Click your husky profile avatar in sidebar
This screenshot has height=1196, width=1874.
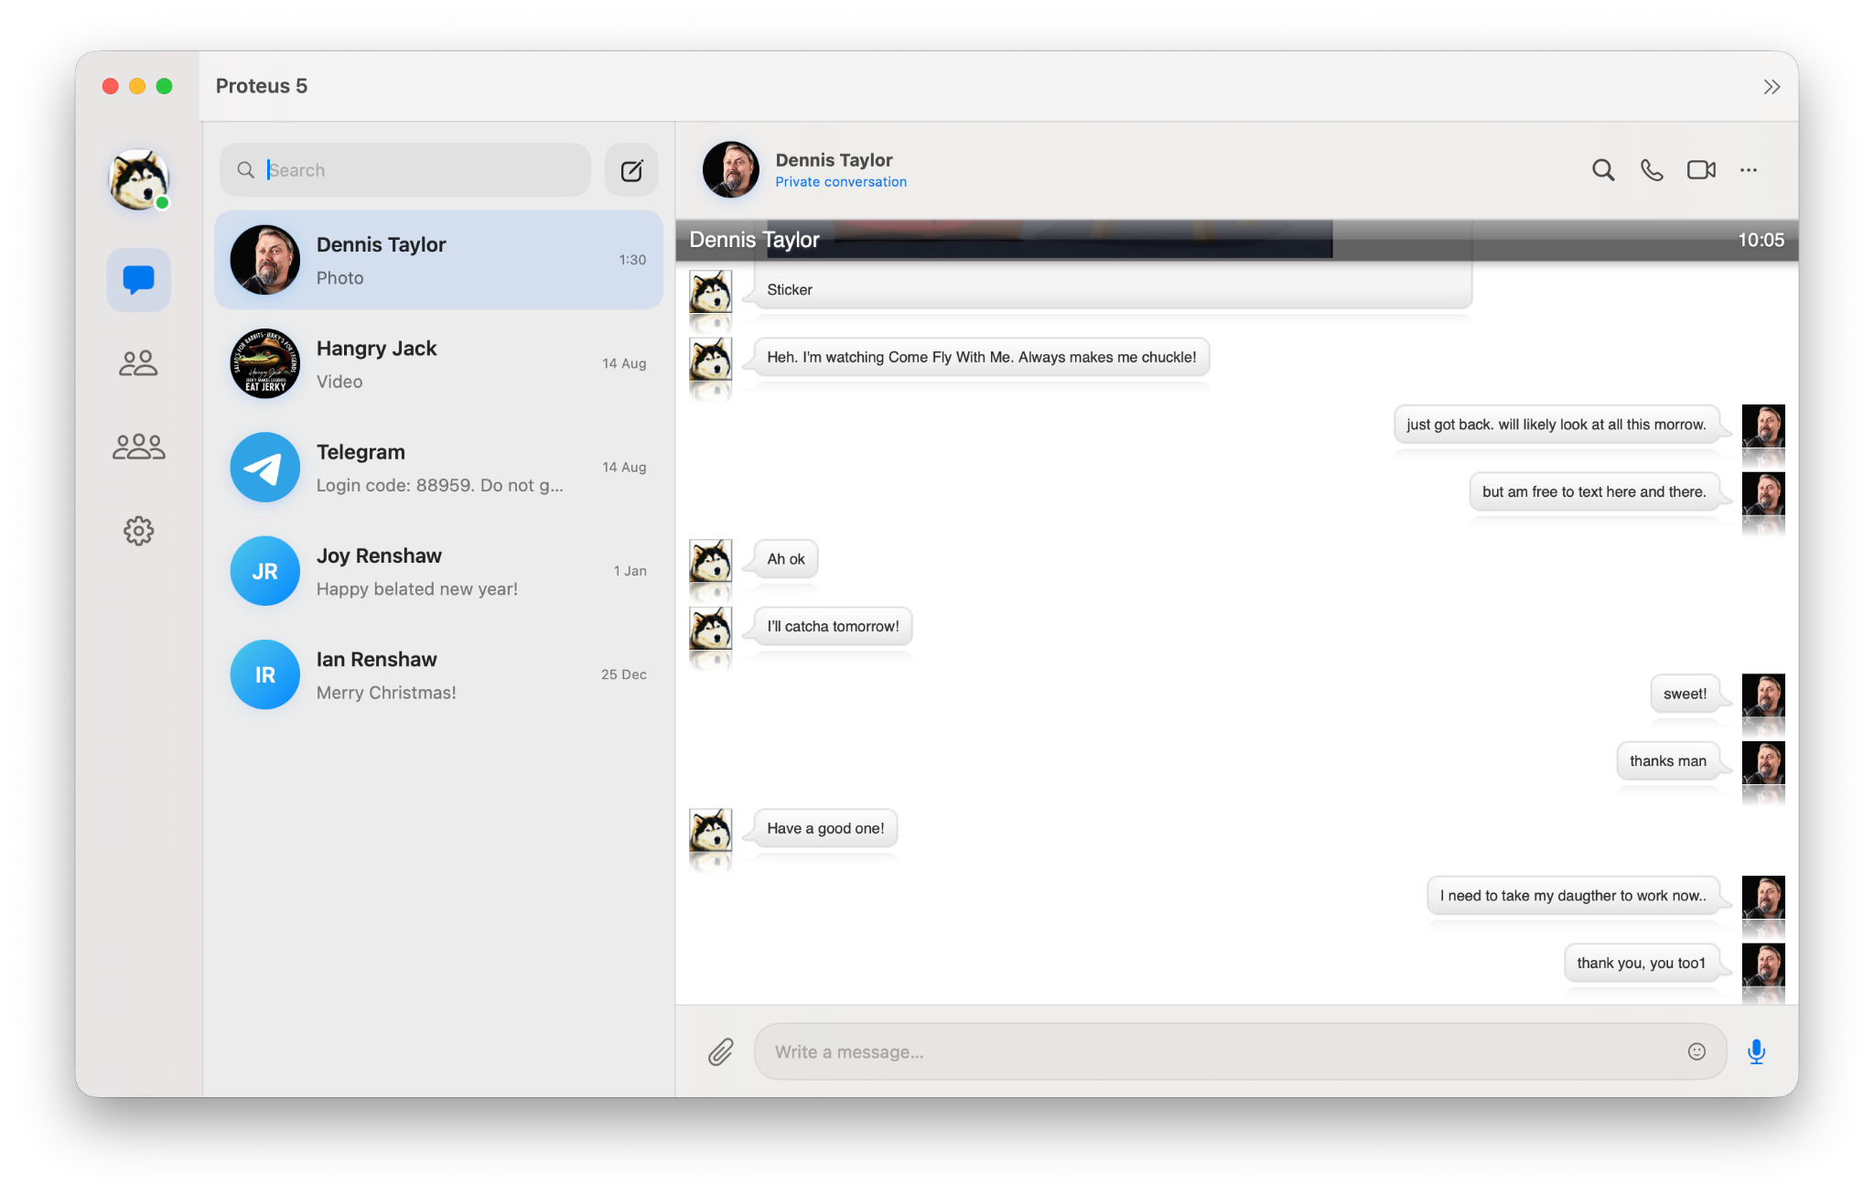point(138,179)
